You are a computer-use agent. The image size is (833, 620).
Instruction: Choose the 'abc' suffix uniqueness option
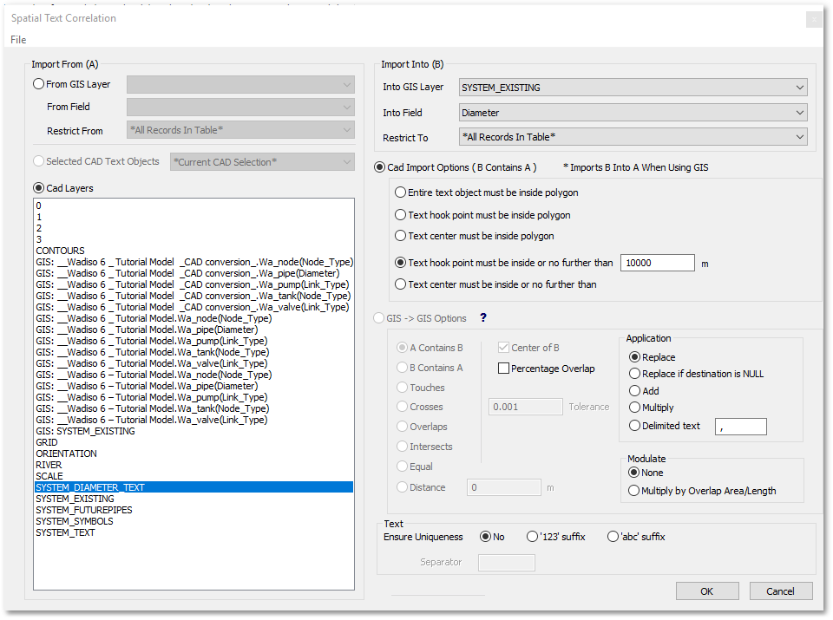click(613, 537)
